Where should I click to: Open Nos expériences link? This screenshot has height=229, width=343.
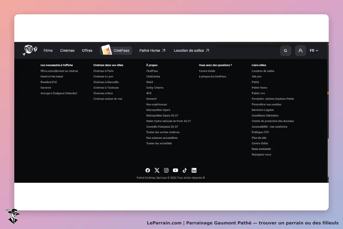pyautogui.click(x=157, y=104)
